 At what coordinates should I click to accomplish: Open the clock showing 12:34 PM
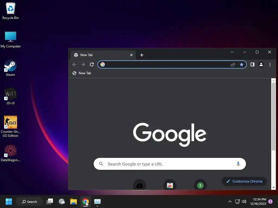[258, 201]
